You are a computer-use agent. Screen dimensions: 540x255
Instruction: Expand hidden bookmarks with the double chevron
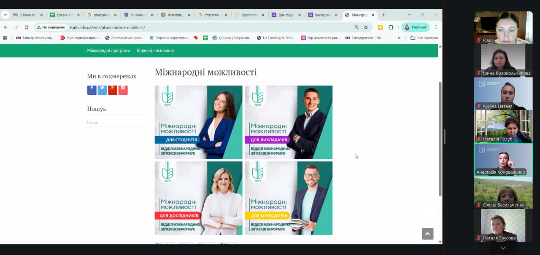[399, 38]
